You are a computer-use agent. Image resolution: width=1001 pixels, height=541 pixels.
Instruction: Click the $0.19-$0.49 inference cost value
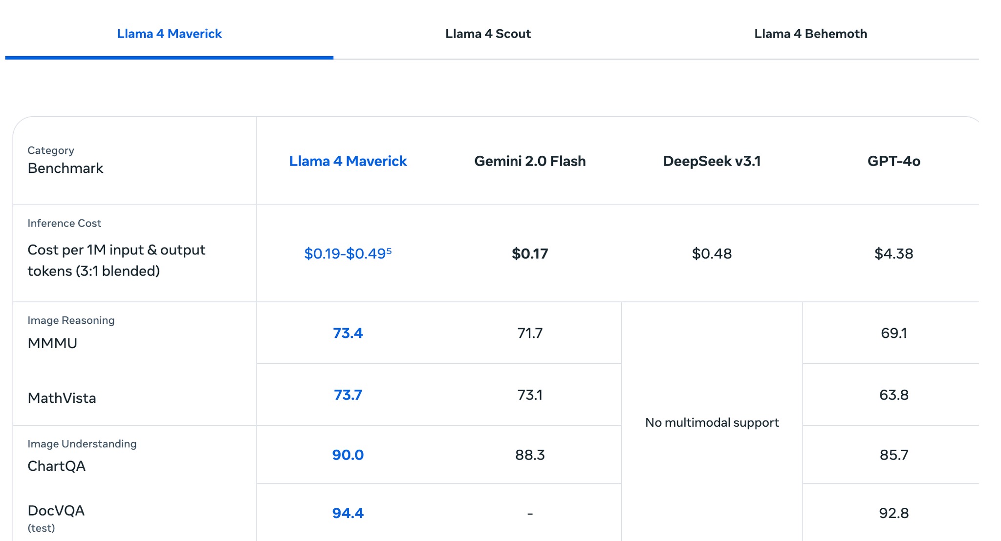point(344,254)
